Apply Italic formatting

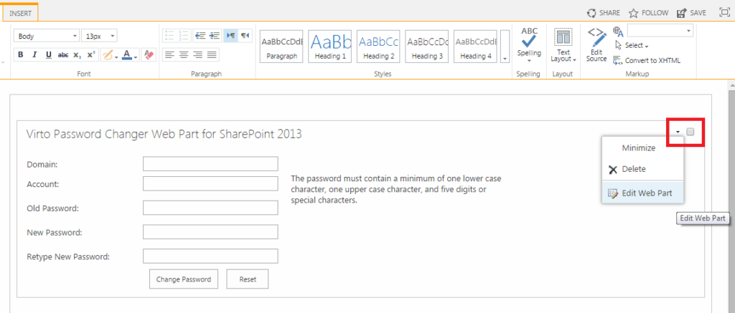coord(34,54)
